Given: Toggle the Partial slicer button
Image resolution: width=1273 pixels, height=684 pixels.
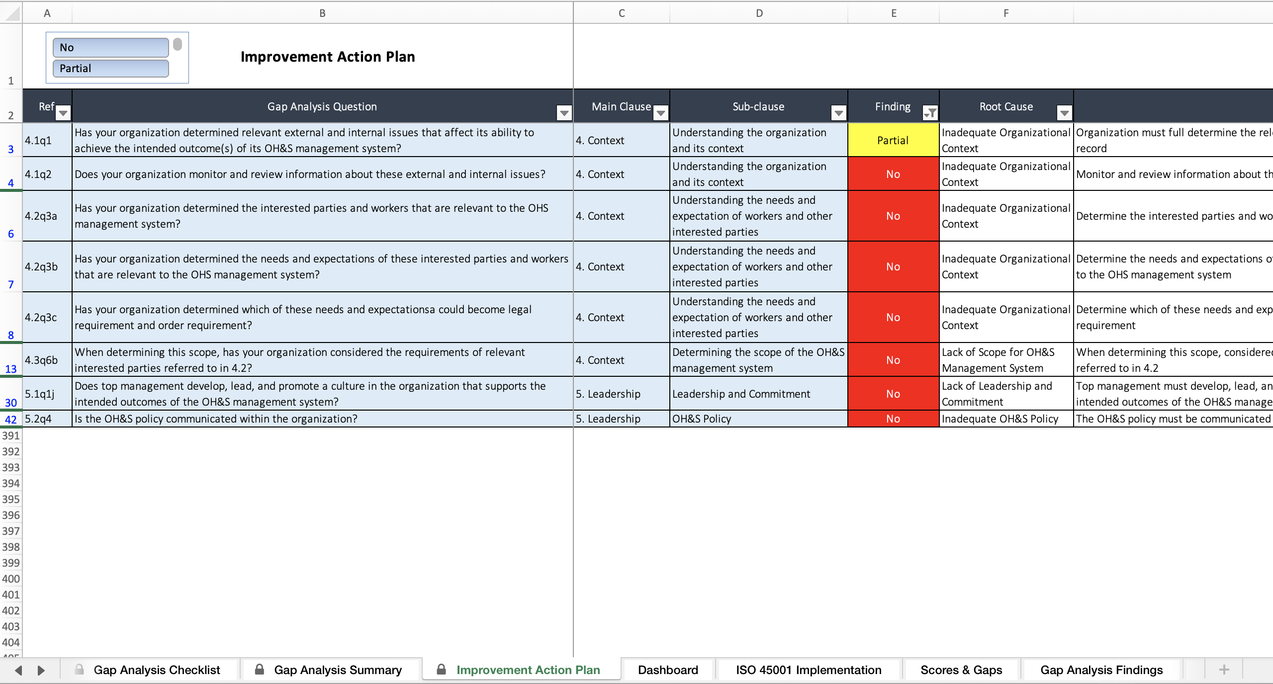Looking at the screenshot, I should (x=110, y=69).
